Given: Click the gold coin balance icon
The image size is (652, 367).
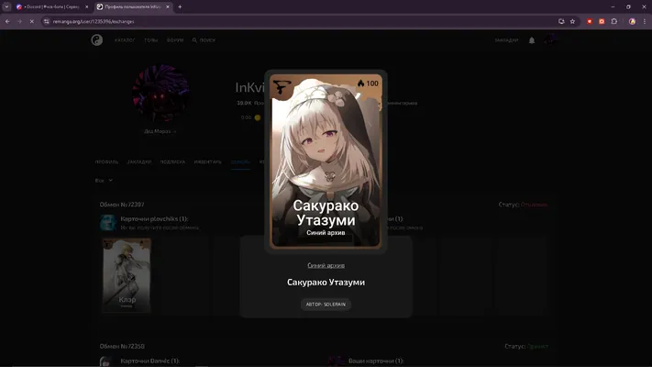Looking at the screenshot, I should [x=258, y=117].
